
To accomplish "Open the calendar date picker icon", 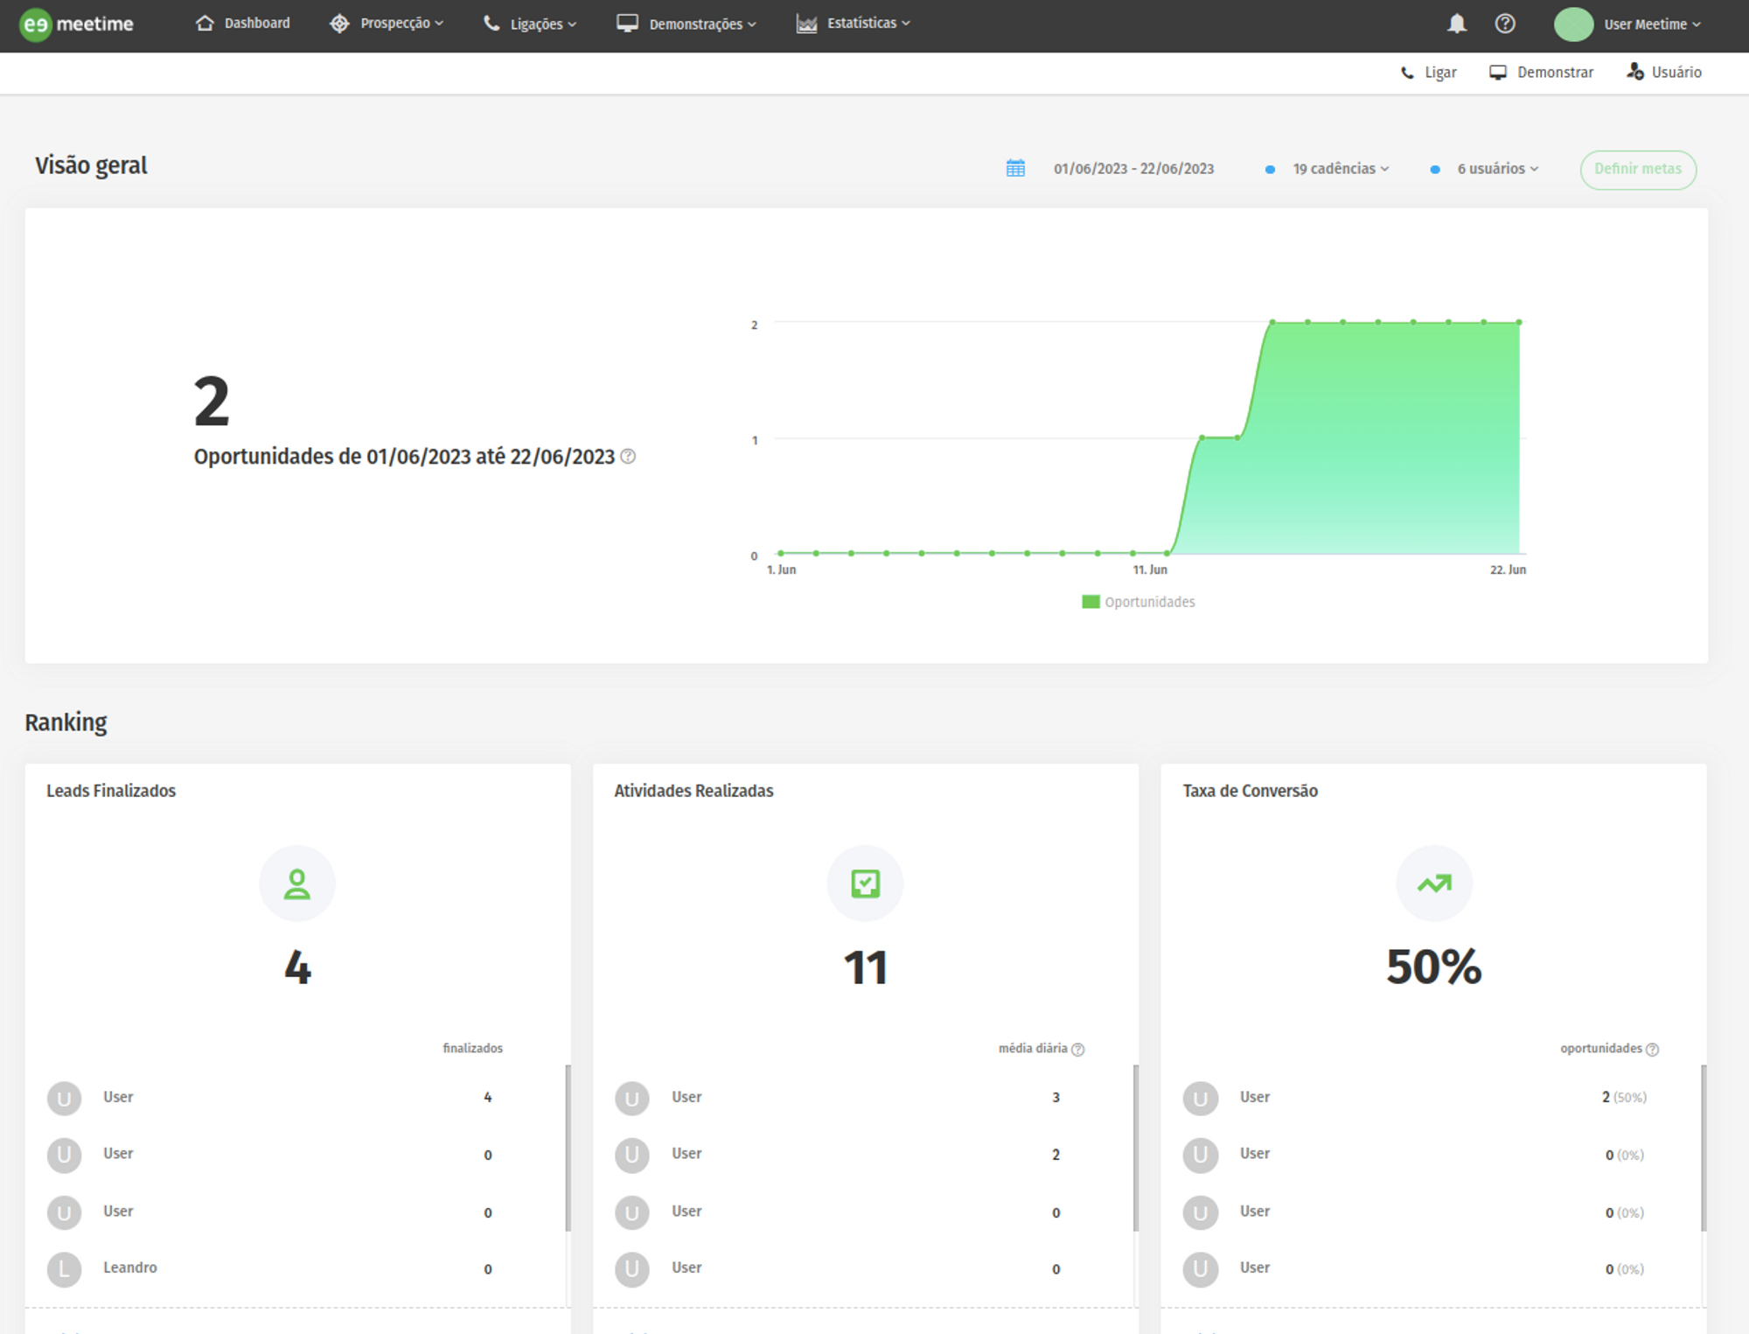I will 1015,168.
